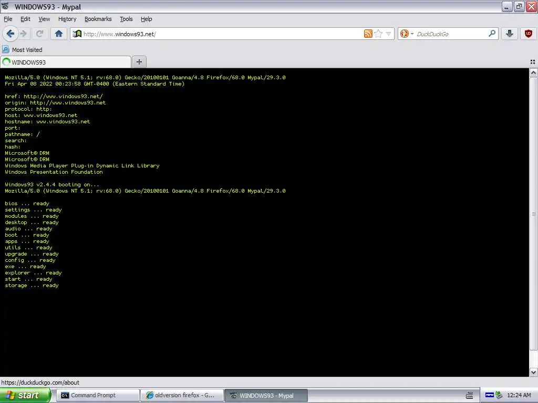Select the WINDOWS93 browser tab
The height and width of the screenshot is (403, 538).
coord(66,62)
